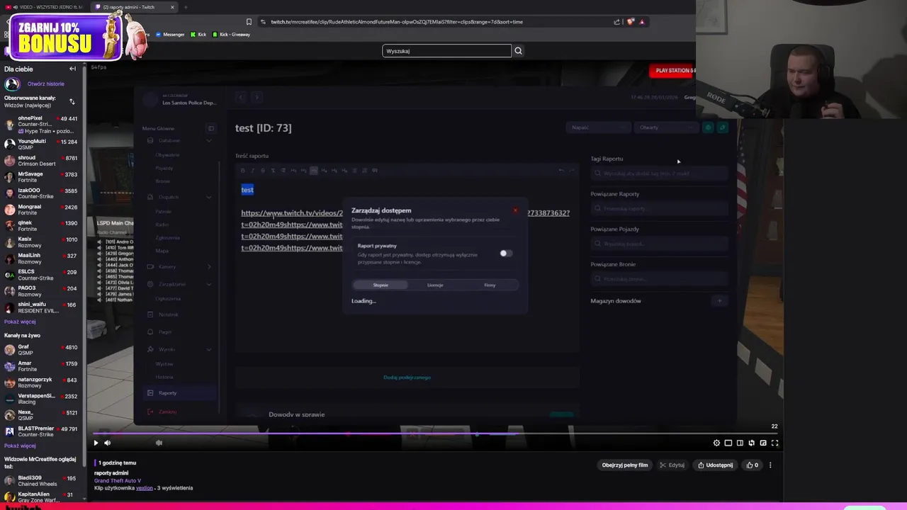The height and width of the screenshot is (510, 907).
Task: Open the YoungMulti channel
Action: (x=41, y=144)
